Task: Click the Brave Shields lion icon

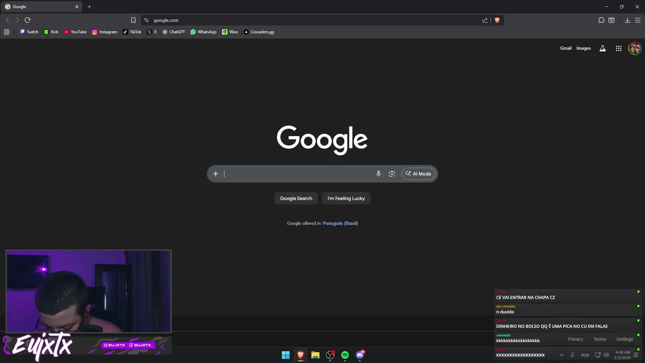Action: (497, 20)
